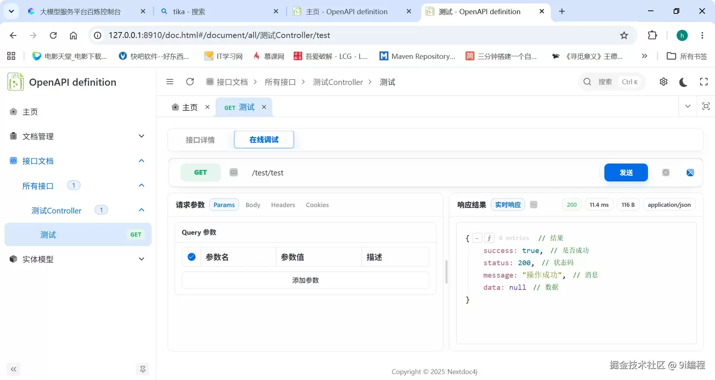The width and height of the screenshot is (715, 380).
Task: Open Maven Repository bookmark
Action: click(x=417, y=56)
